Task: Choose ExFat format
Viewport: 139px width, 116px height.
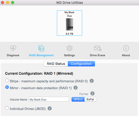Action: (90, 99)
